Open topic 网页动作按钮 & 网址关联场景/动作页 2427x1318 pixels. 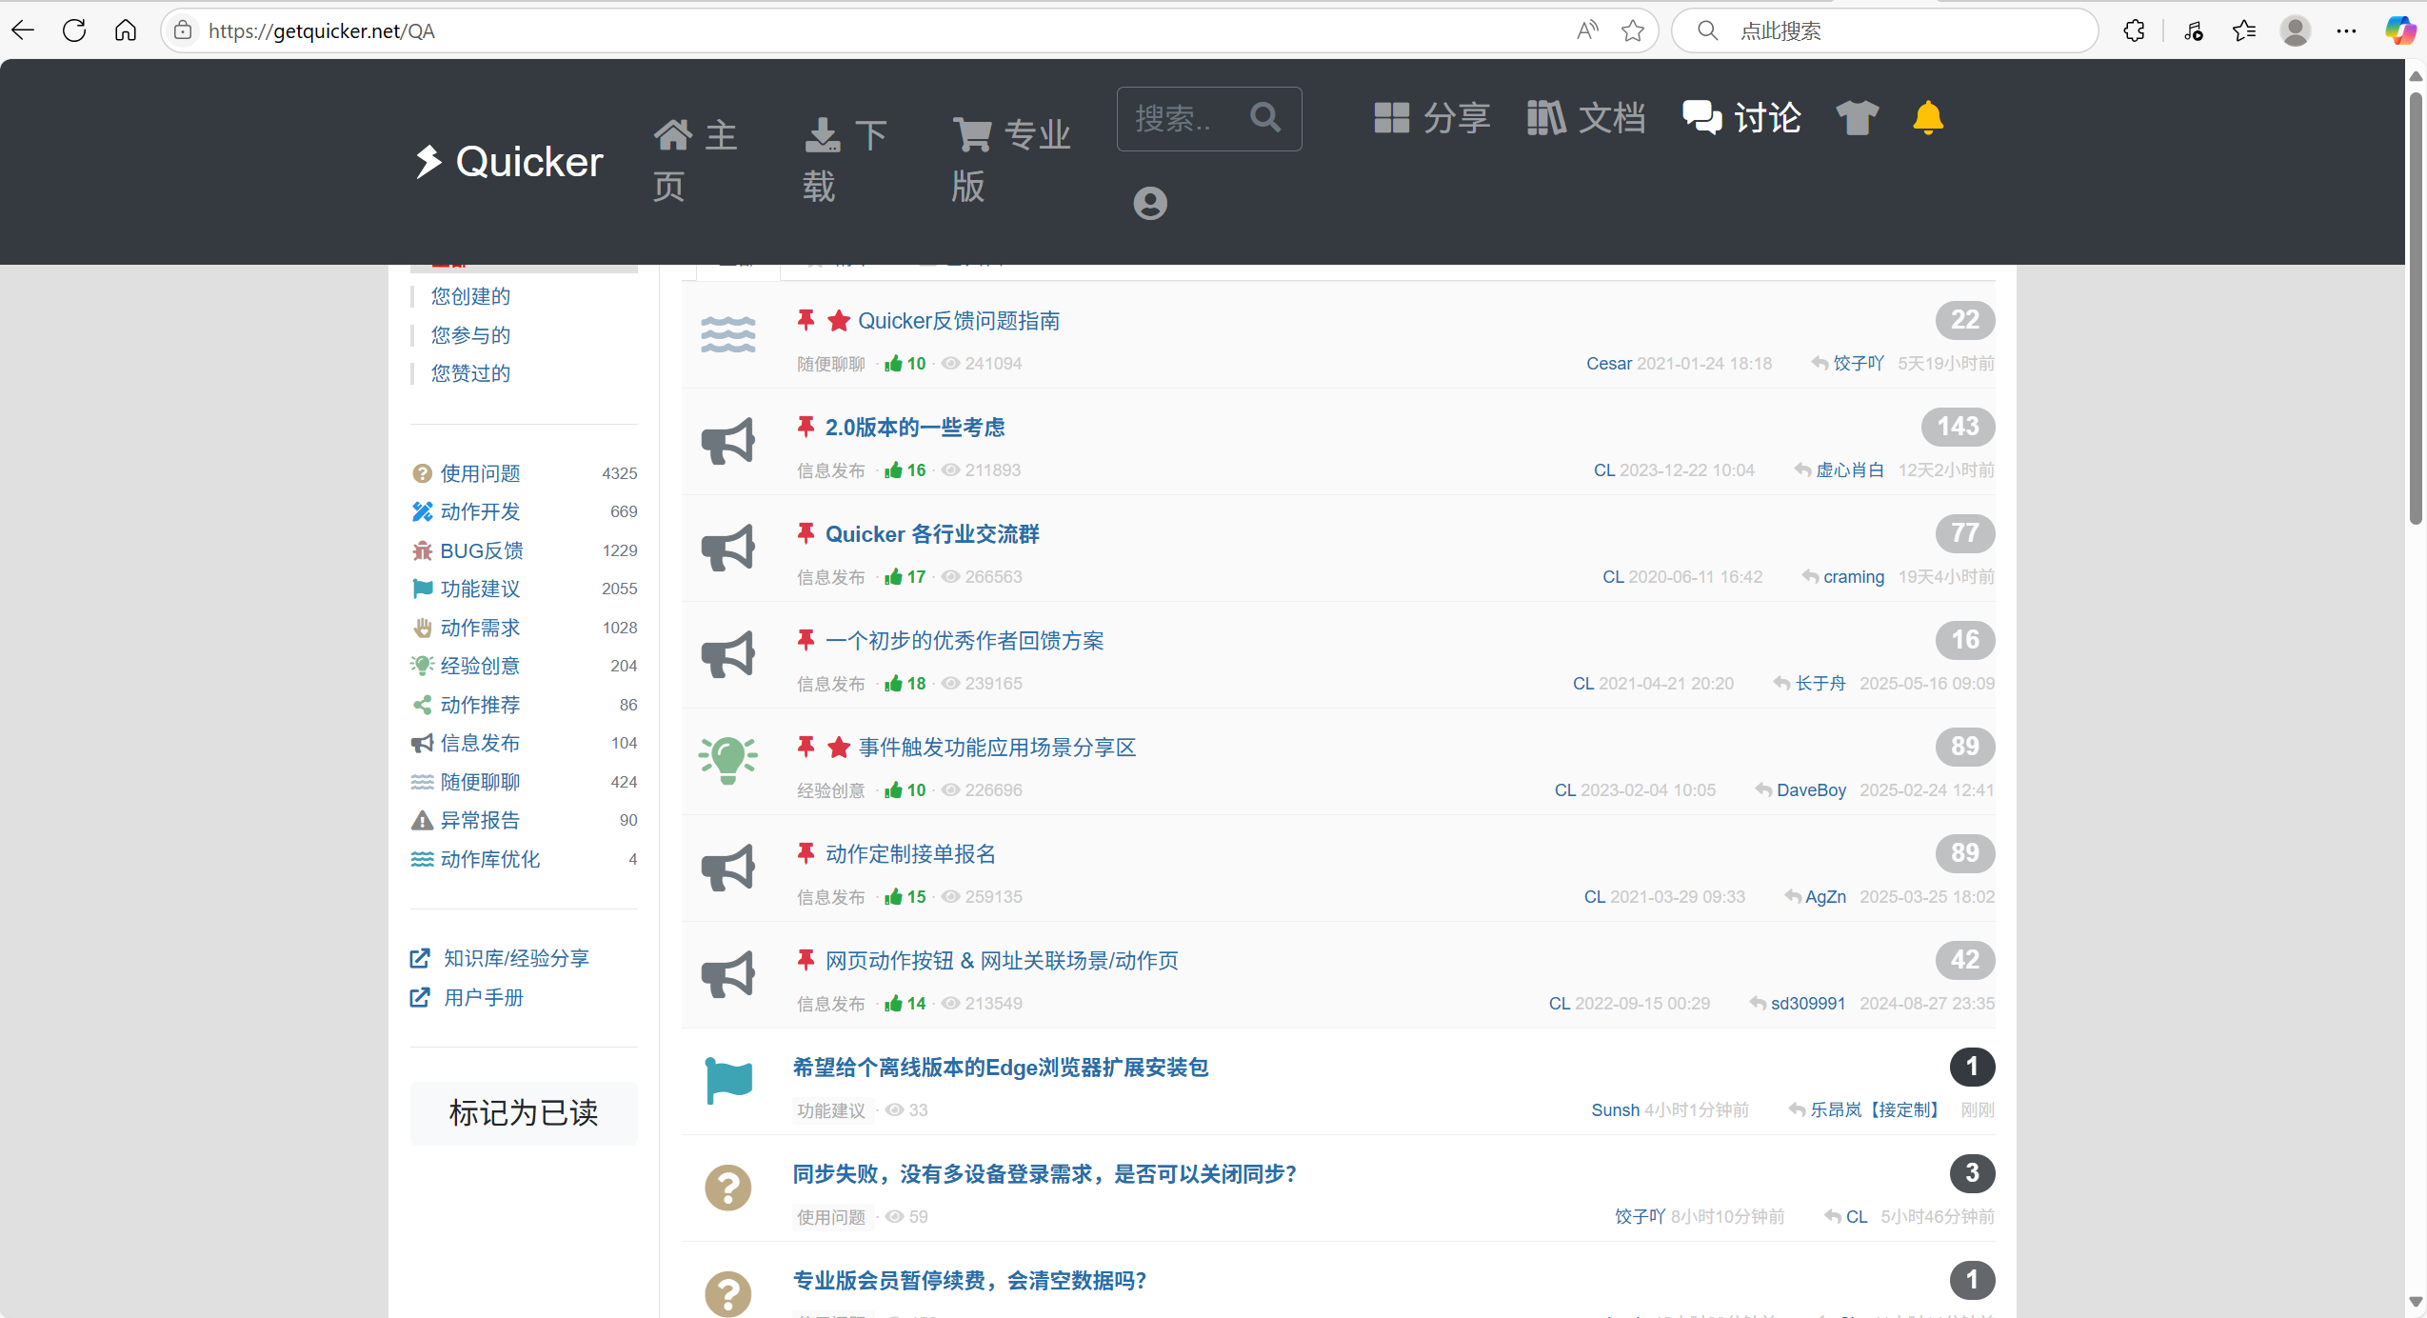coord(1002,961)
